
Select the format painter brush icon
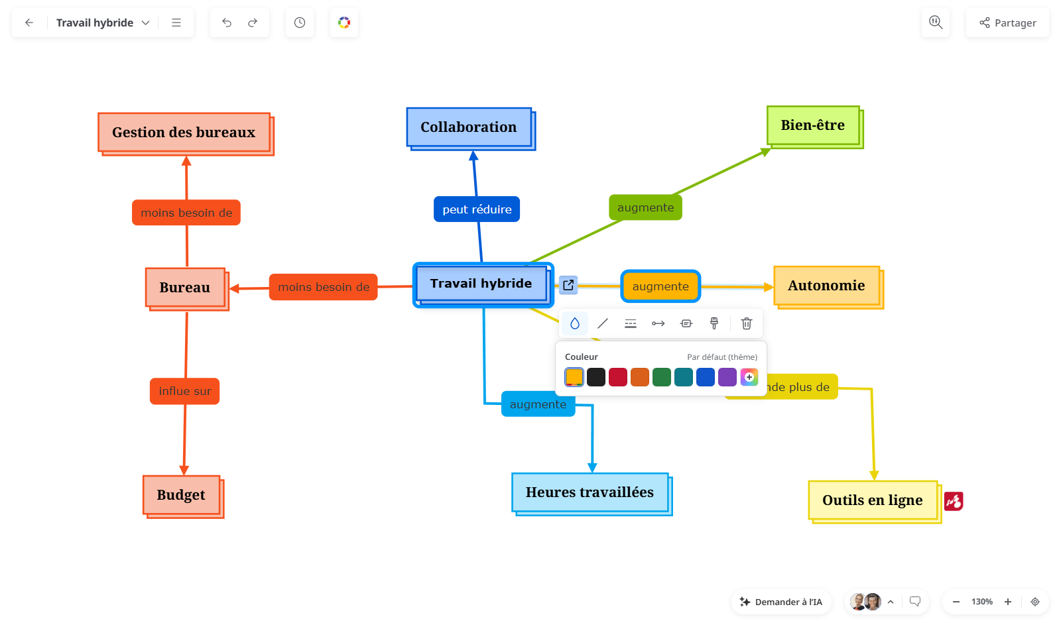click(714, 323)
